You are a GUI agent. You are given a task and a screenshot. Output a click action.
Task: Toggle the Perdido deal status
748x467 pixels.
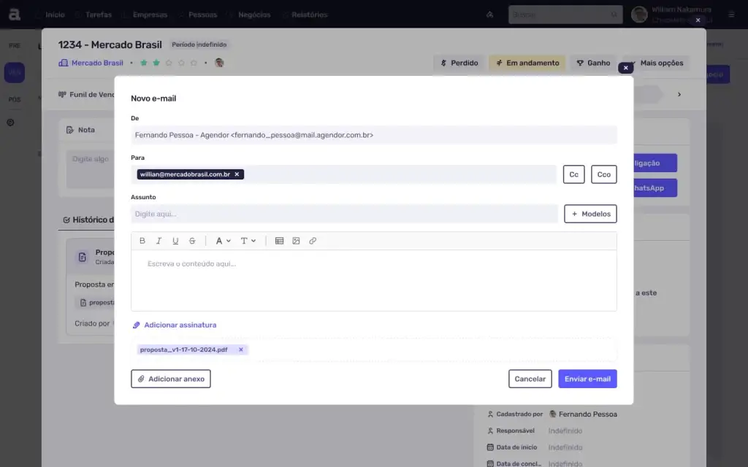coord(459,63)
